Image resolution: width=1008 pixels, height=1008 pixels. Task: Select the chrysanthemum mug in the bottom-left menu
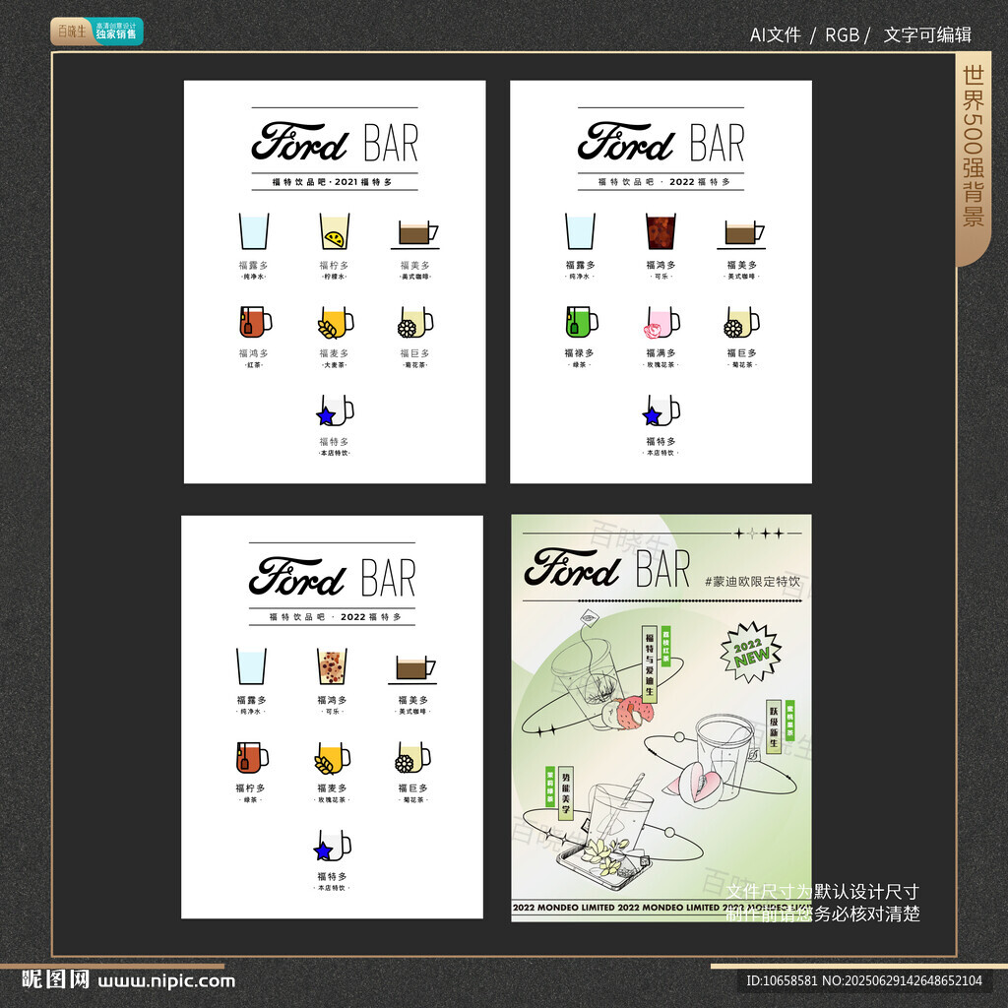click(x=412, y=757)
